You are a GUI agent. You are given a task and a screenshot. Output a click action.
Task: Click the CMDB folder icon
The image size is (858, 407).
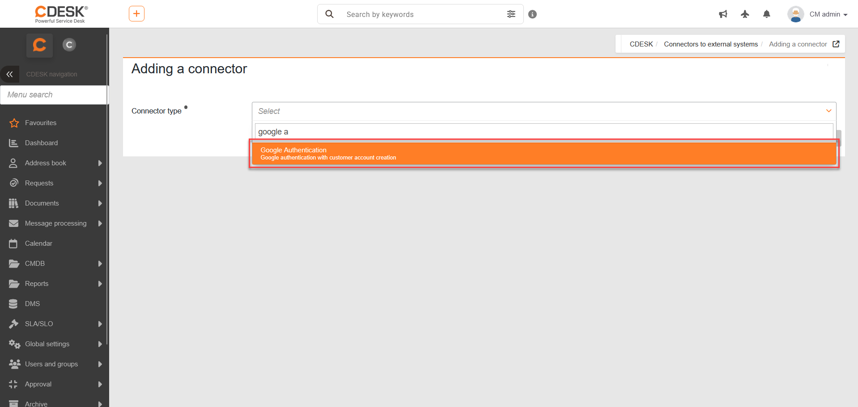coord(14,264)
